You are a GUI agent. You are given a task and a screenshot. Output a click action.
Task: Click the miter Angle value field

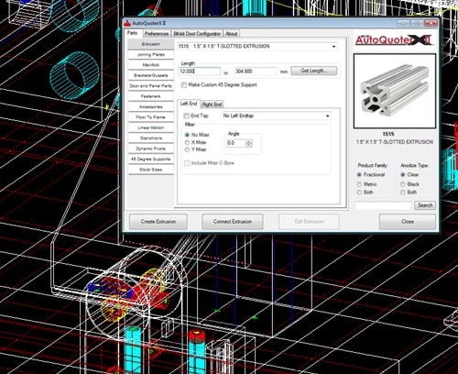(x=236, y=143)
